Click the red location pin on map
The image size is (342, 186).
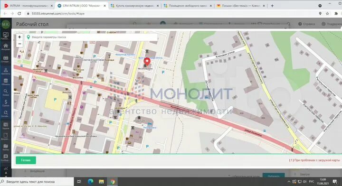coord(147,62)
